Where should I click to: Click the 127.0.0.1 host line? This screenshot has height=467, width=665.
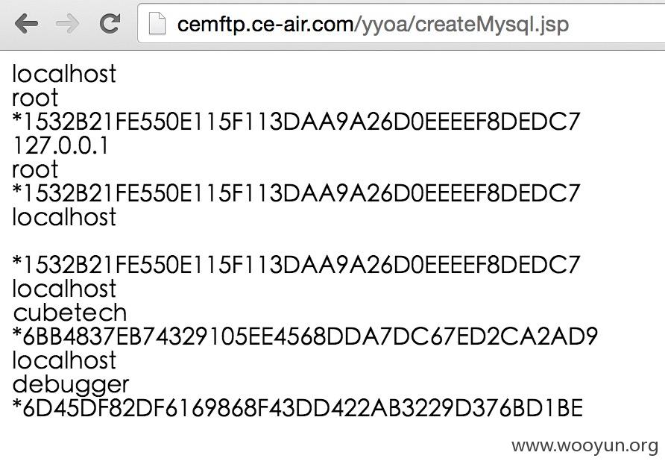click(x=60, y=145)
